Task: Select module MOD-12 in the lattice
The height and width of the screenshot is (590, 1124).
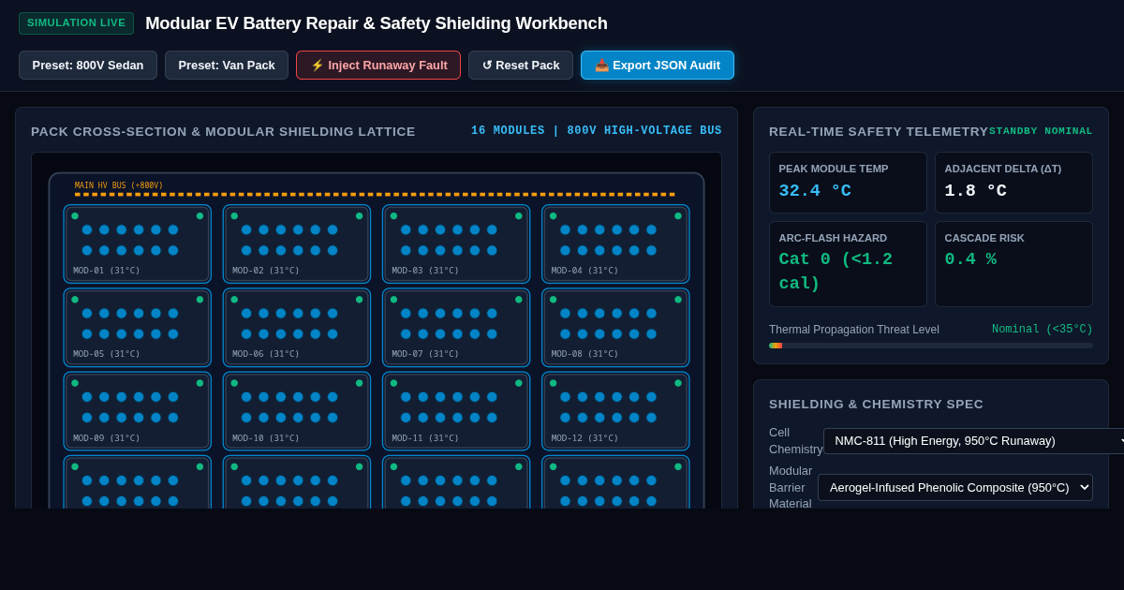Action: (615, 411)
